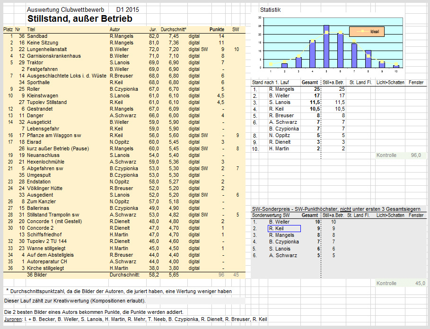Click the "Wanne stillgelegt" cell
430x329 pixels.
tap(46, 248)
